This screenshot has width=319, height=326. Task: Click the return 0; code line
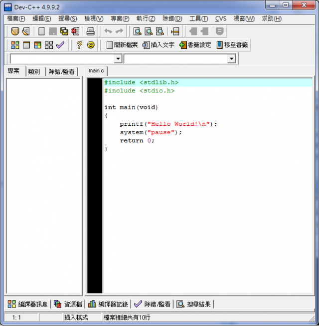coord(137,141)
